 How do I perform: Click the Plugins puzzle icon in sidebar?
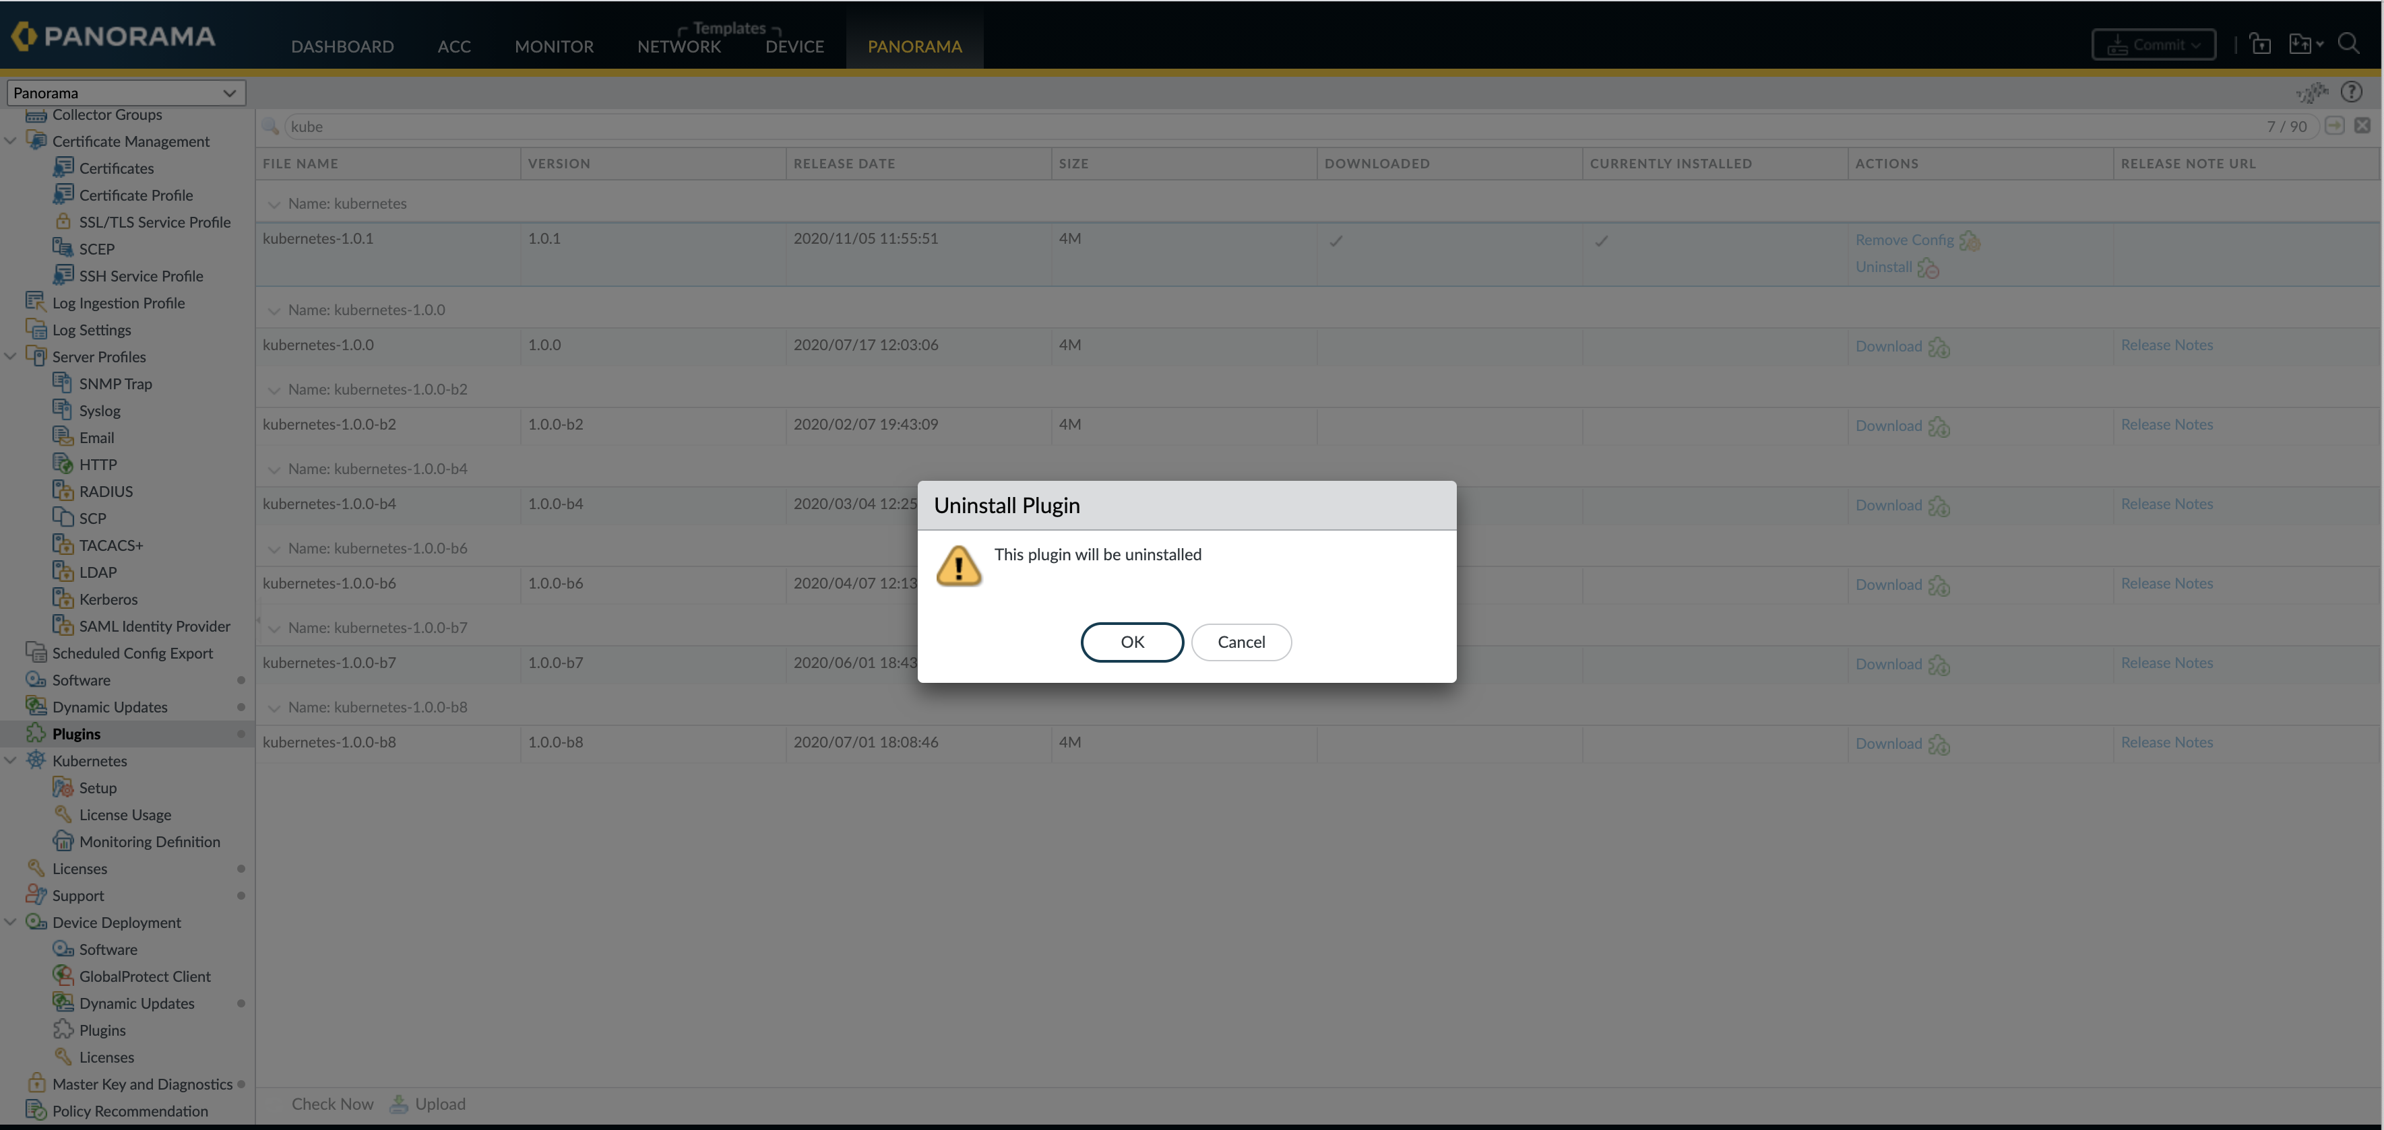pyautogui.click(x=36, y=733)
